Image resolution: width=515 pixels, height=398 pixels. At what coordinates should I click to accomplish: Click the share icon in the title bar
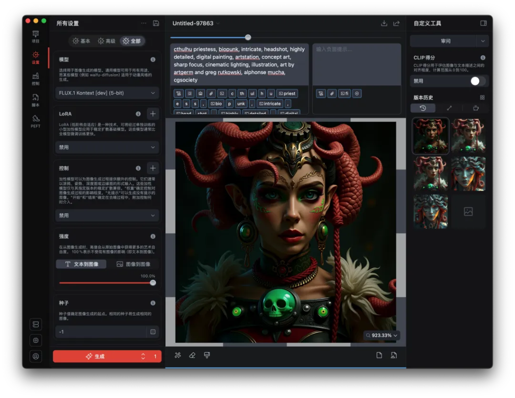coord(396,23)
